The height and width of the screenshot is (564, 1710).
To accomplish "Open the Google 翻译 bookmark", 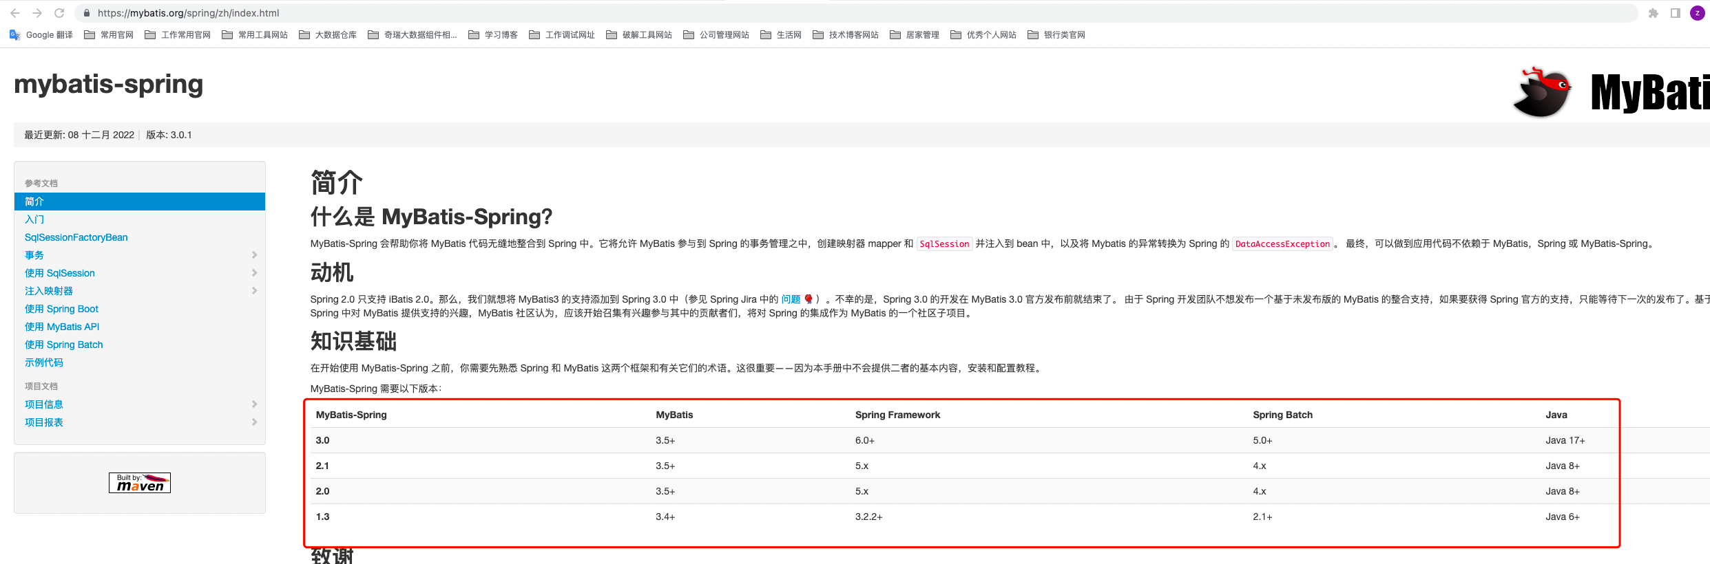I will coord(41,35).
